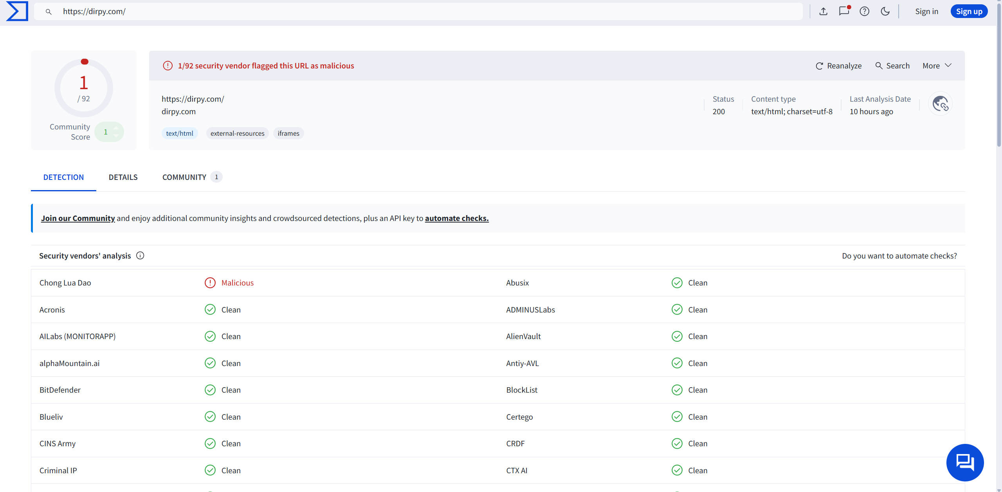Click the Clean checkmark icon for Acronis
Viewport: 1002px width, 492px height.
(210, 309)
